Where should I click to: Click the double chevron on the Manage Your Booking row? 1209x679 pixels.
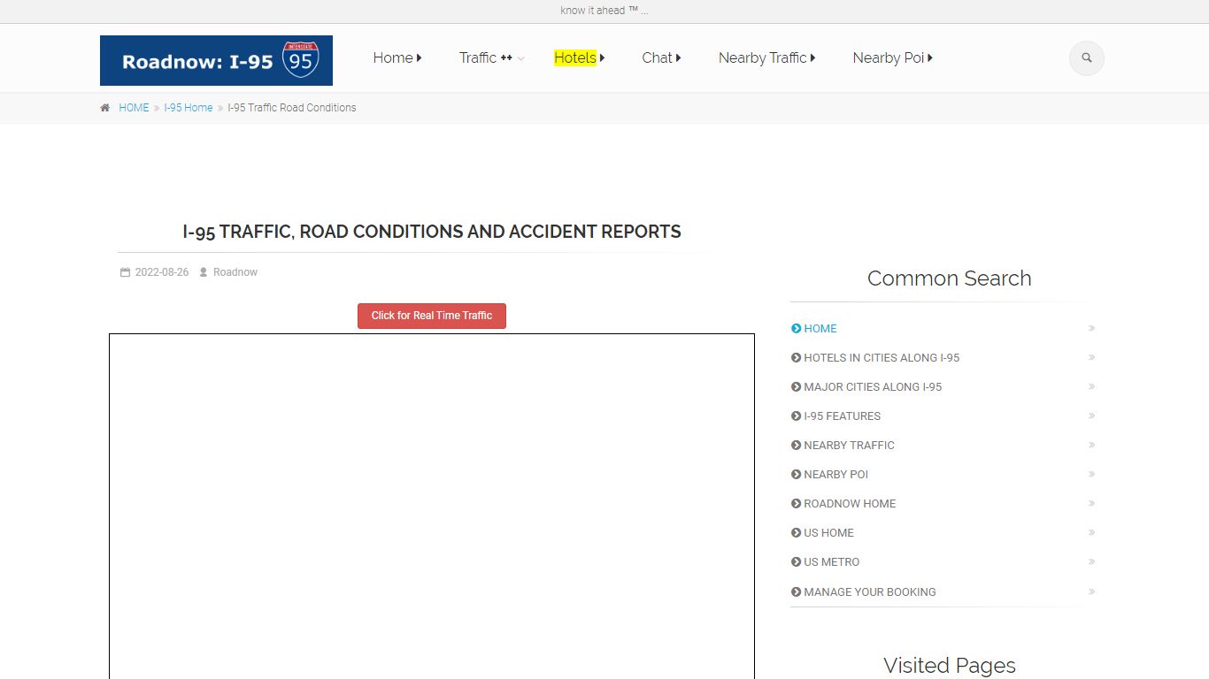(x=1091, y=591)
